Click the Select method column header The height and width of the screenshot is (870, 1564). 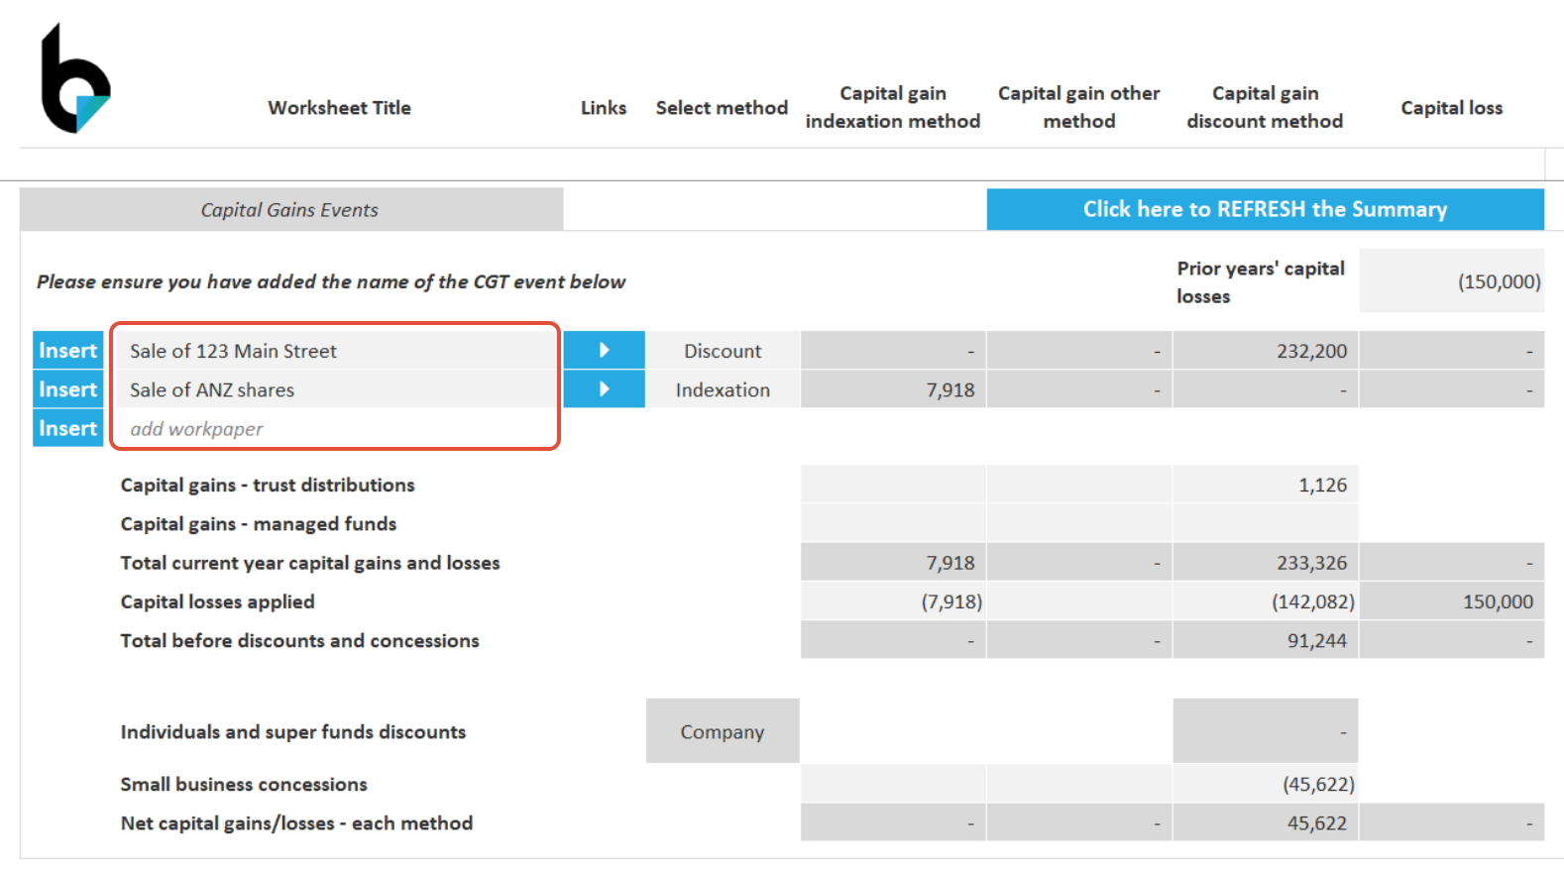click(x=722, y=107)
